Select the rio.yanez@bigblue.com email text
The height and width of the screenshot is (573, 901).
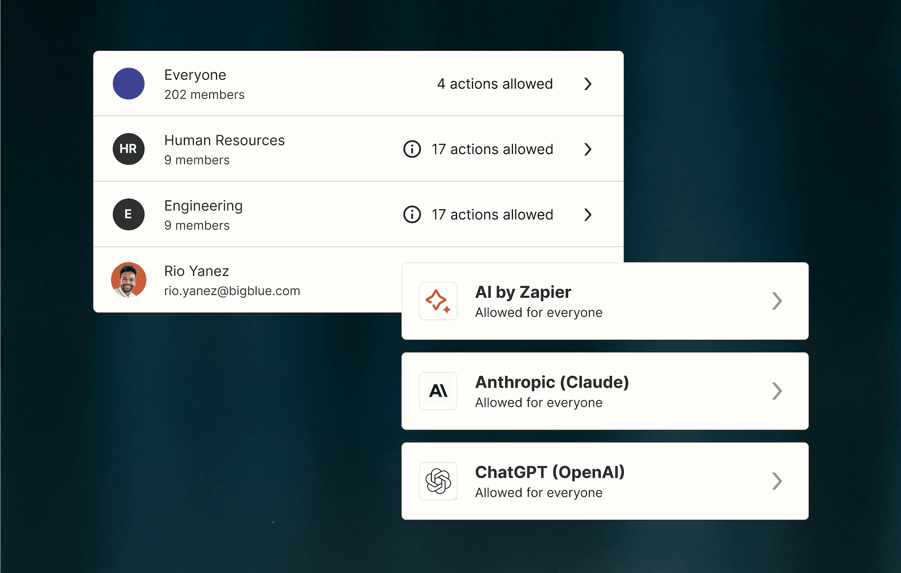point(232,291)
